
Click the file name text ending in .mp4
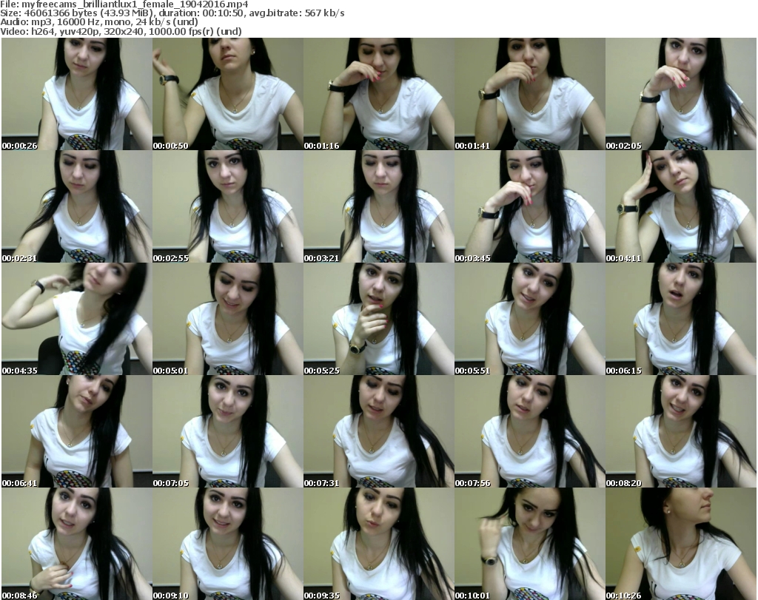pyautogui.click(x=135, y=4)
